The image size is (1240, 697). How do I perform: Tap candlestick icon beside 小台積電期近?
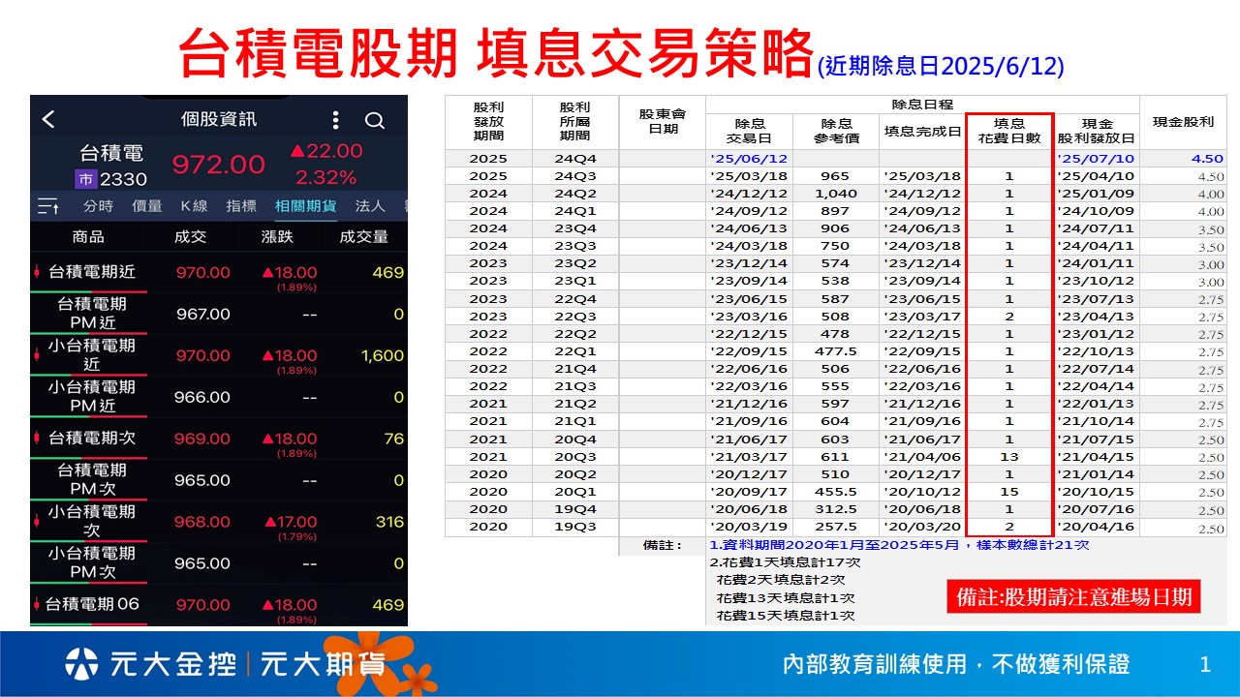point(37,355)
